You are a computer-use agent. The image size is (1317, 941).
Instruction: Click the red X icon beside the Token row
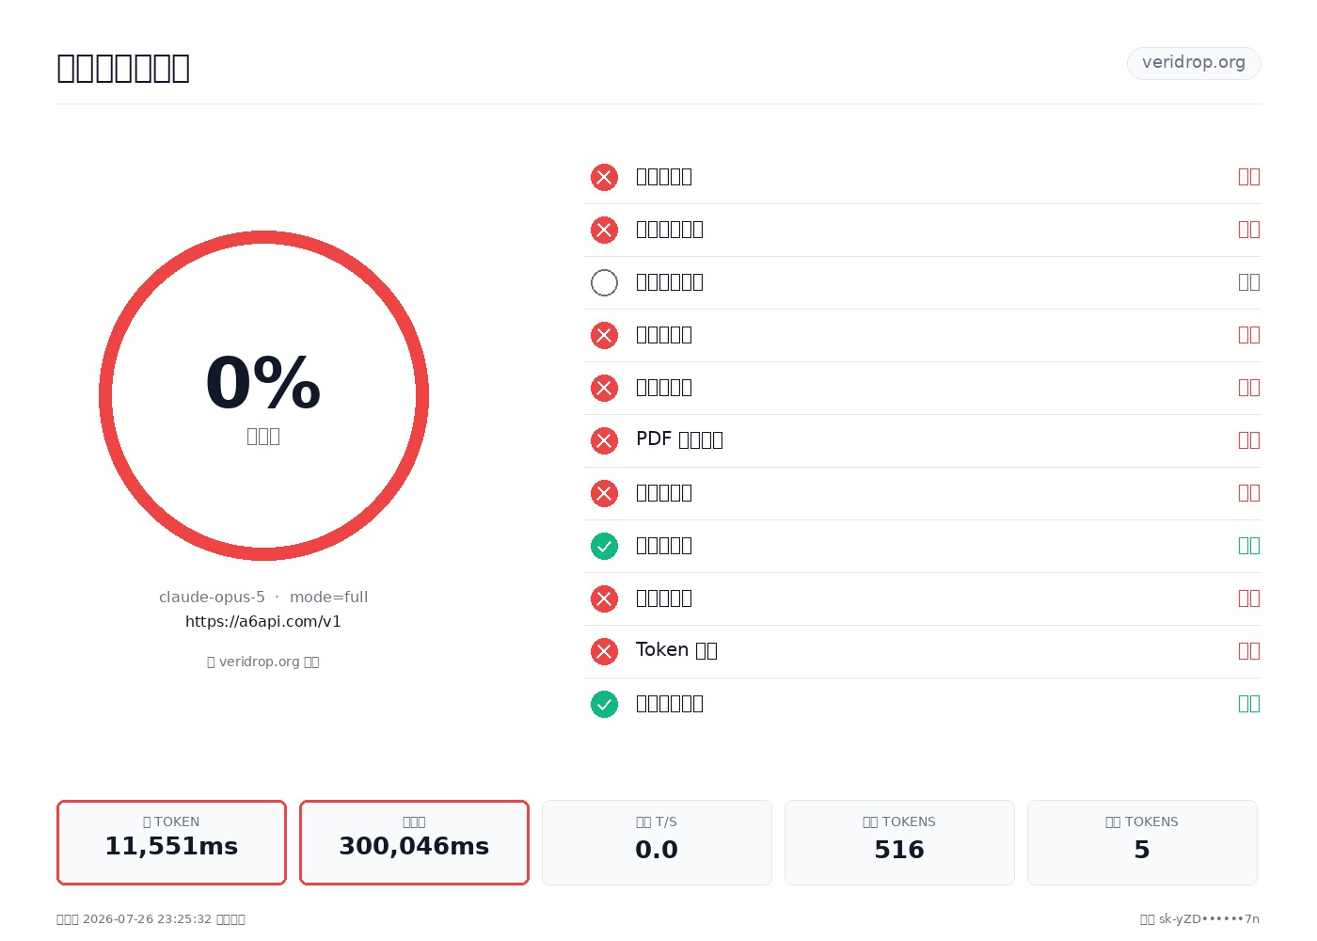tap(604, 651)
